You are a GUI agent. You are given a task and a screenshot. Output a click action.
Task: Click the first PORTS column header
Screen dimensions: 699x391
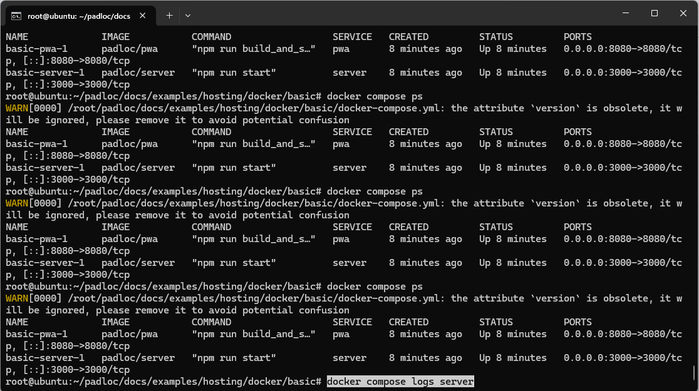click(x=577, y=37)
